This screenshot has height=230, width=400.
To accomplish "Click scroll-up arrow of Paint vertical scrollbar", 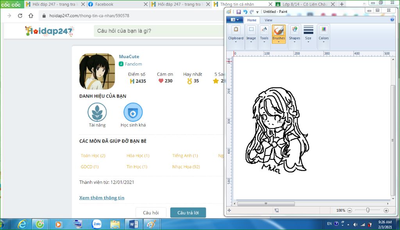I will point(393,59).
